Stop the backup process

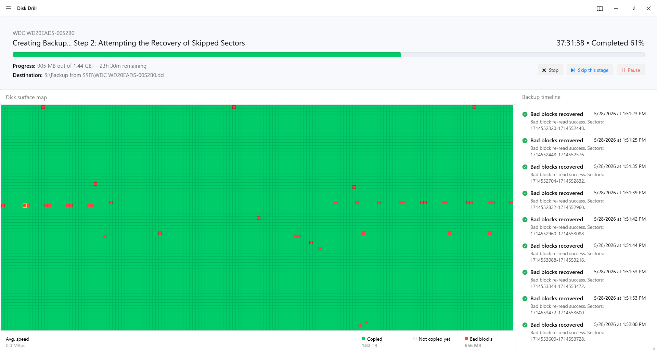[x=550, y=70]
